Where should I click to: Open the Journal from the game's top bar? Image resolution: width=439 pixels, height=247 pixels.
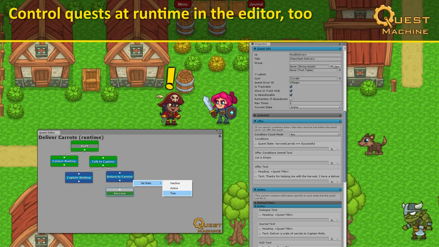pyautogui.click(x=256, y=4)
